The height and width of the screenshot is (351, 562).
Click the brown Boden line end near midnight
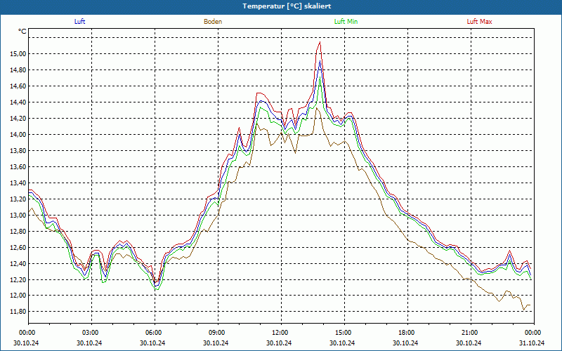click(529, 305)
